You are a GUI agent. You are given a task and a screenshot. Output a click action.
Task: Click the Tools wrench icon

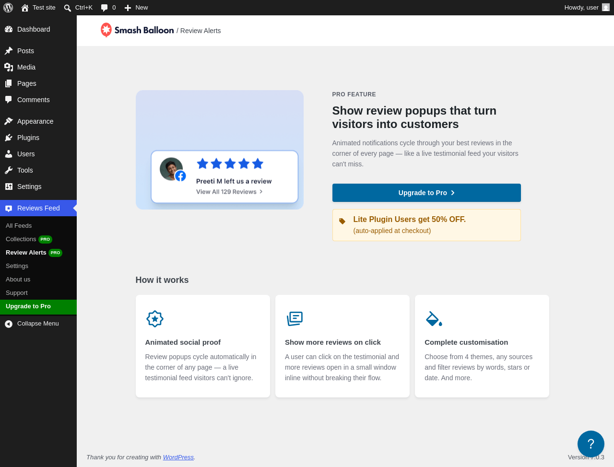click(9, 170)
